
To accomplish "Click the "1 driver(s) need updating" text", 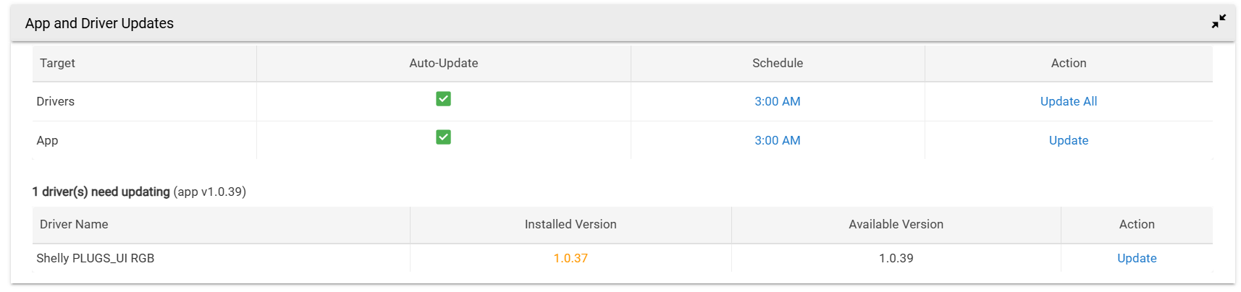I will click(101, 192).
